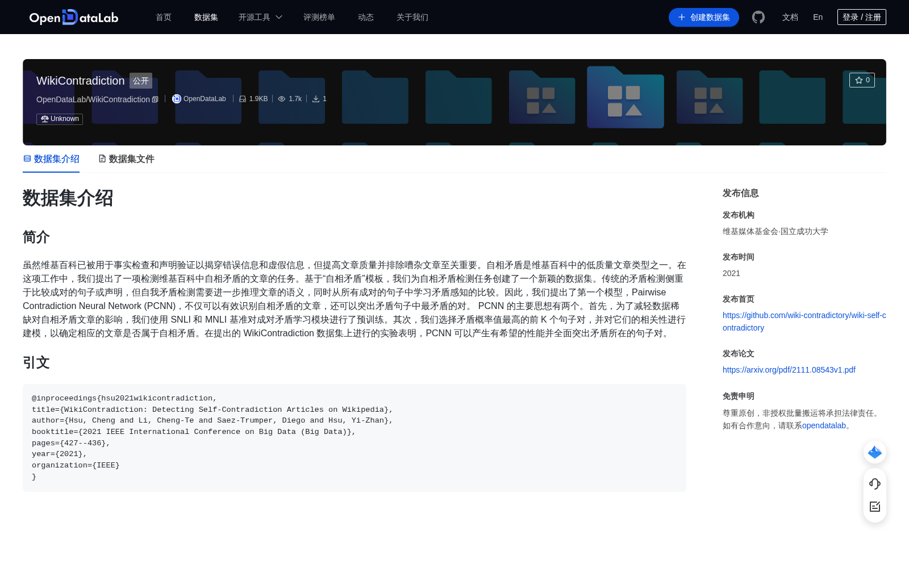Open 动态 navigation item
This screenshot has height=568, width=909.
366,17
